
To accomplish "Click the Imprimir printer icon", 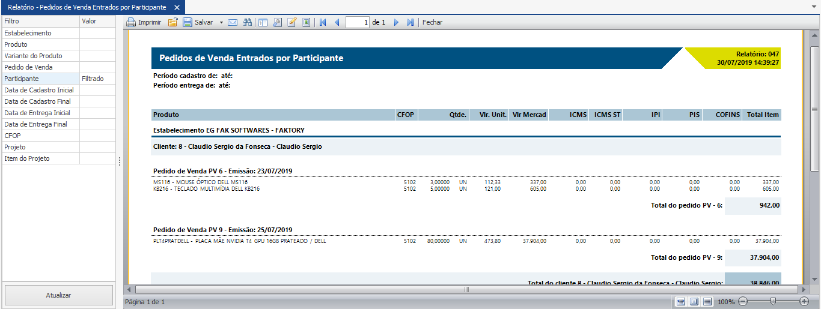I will pyautogui.click(x=131, y=22).
